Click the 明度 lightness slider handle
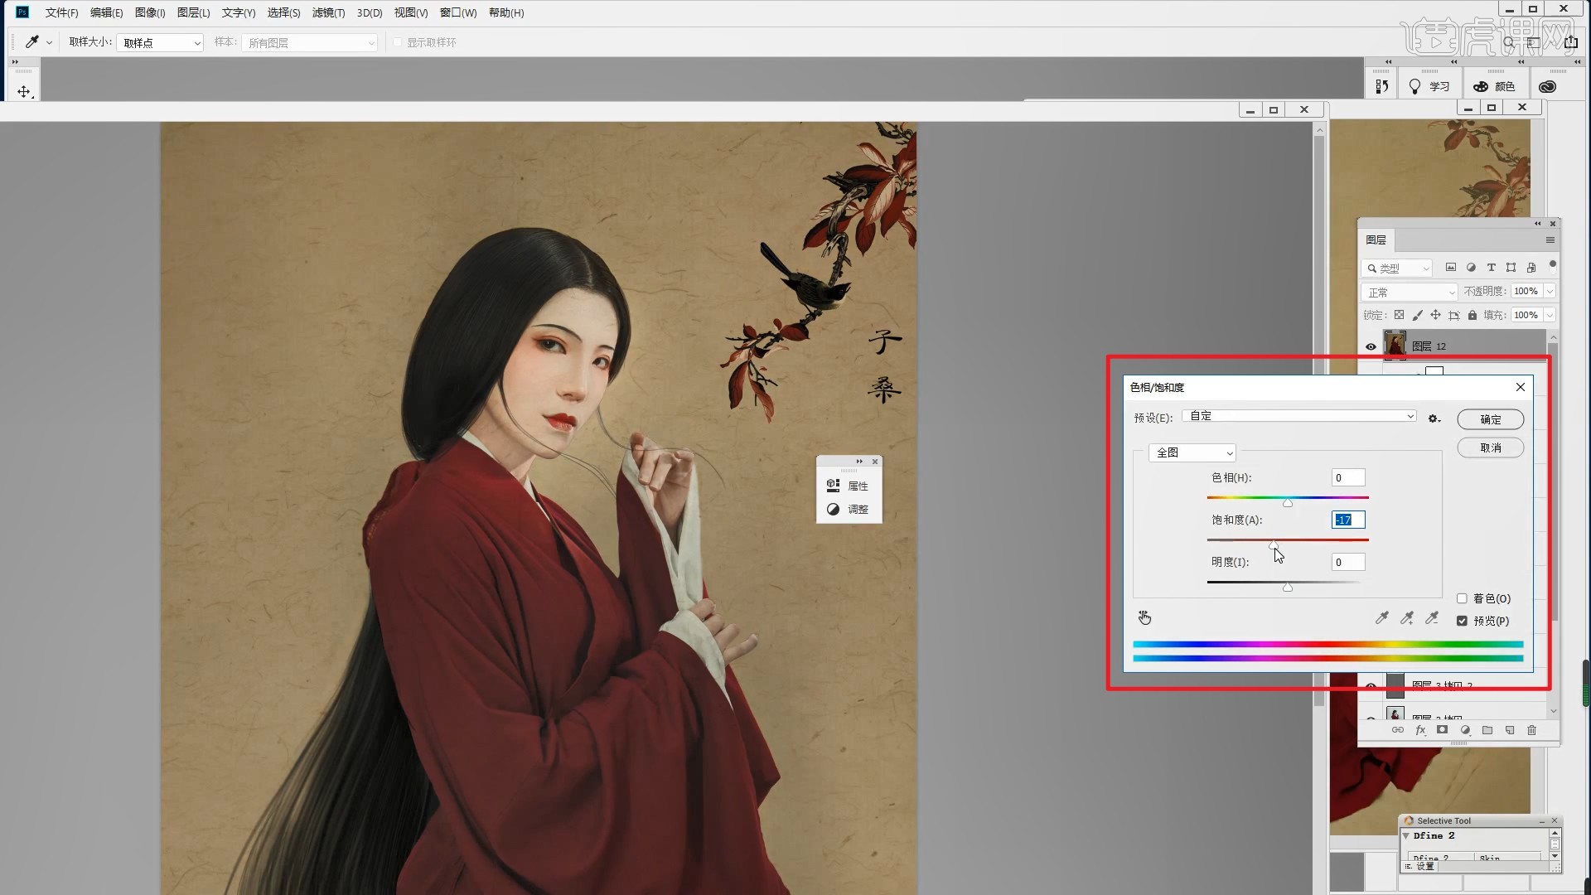This screenshot has width=1591, height=895. pos(1287,588)
